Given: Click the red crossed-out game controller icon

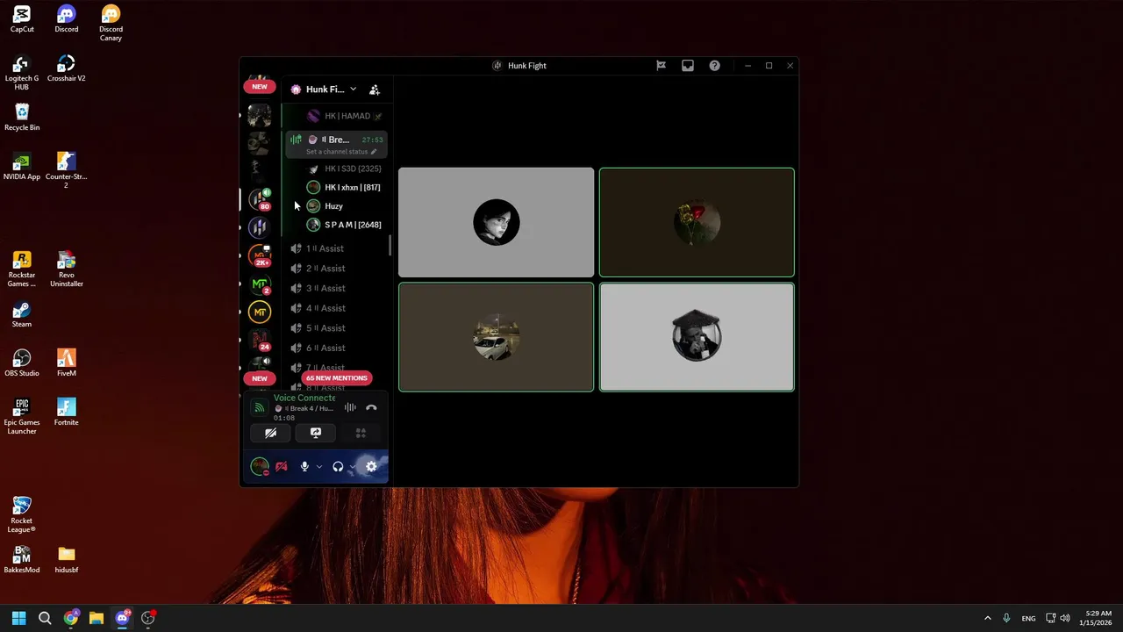Looking at the screenshot, I should click(x=281, y=467).
